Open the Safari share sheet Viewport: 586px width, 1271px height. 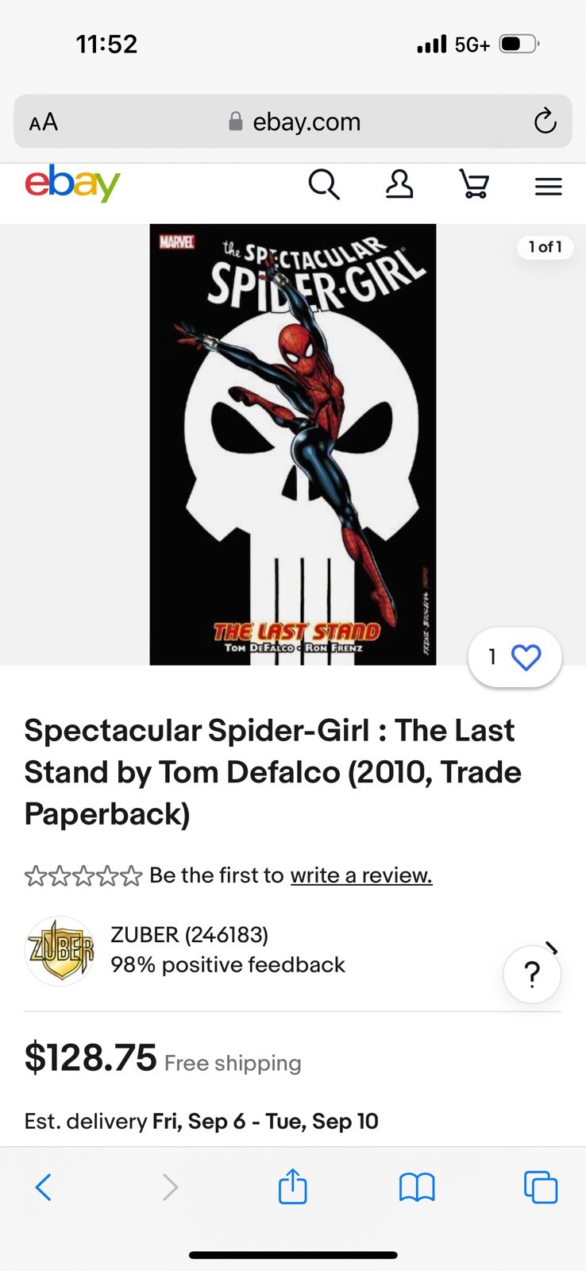pos(292,1186)
